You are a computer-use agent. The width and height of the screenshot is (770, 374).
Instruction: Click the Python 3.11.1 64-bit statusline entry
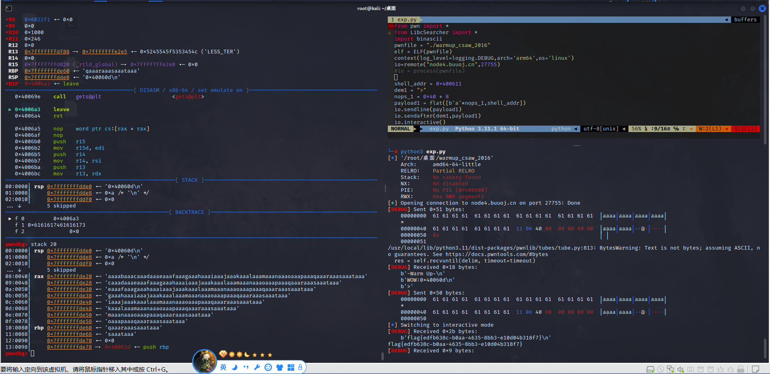[487, 129]
